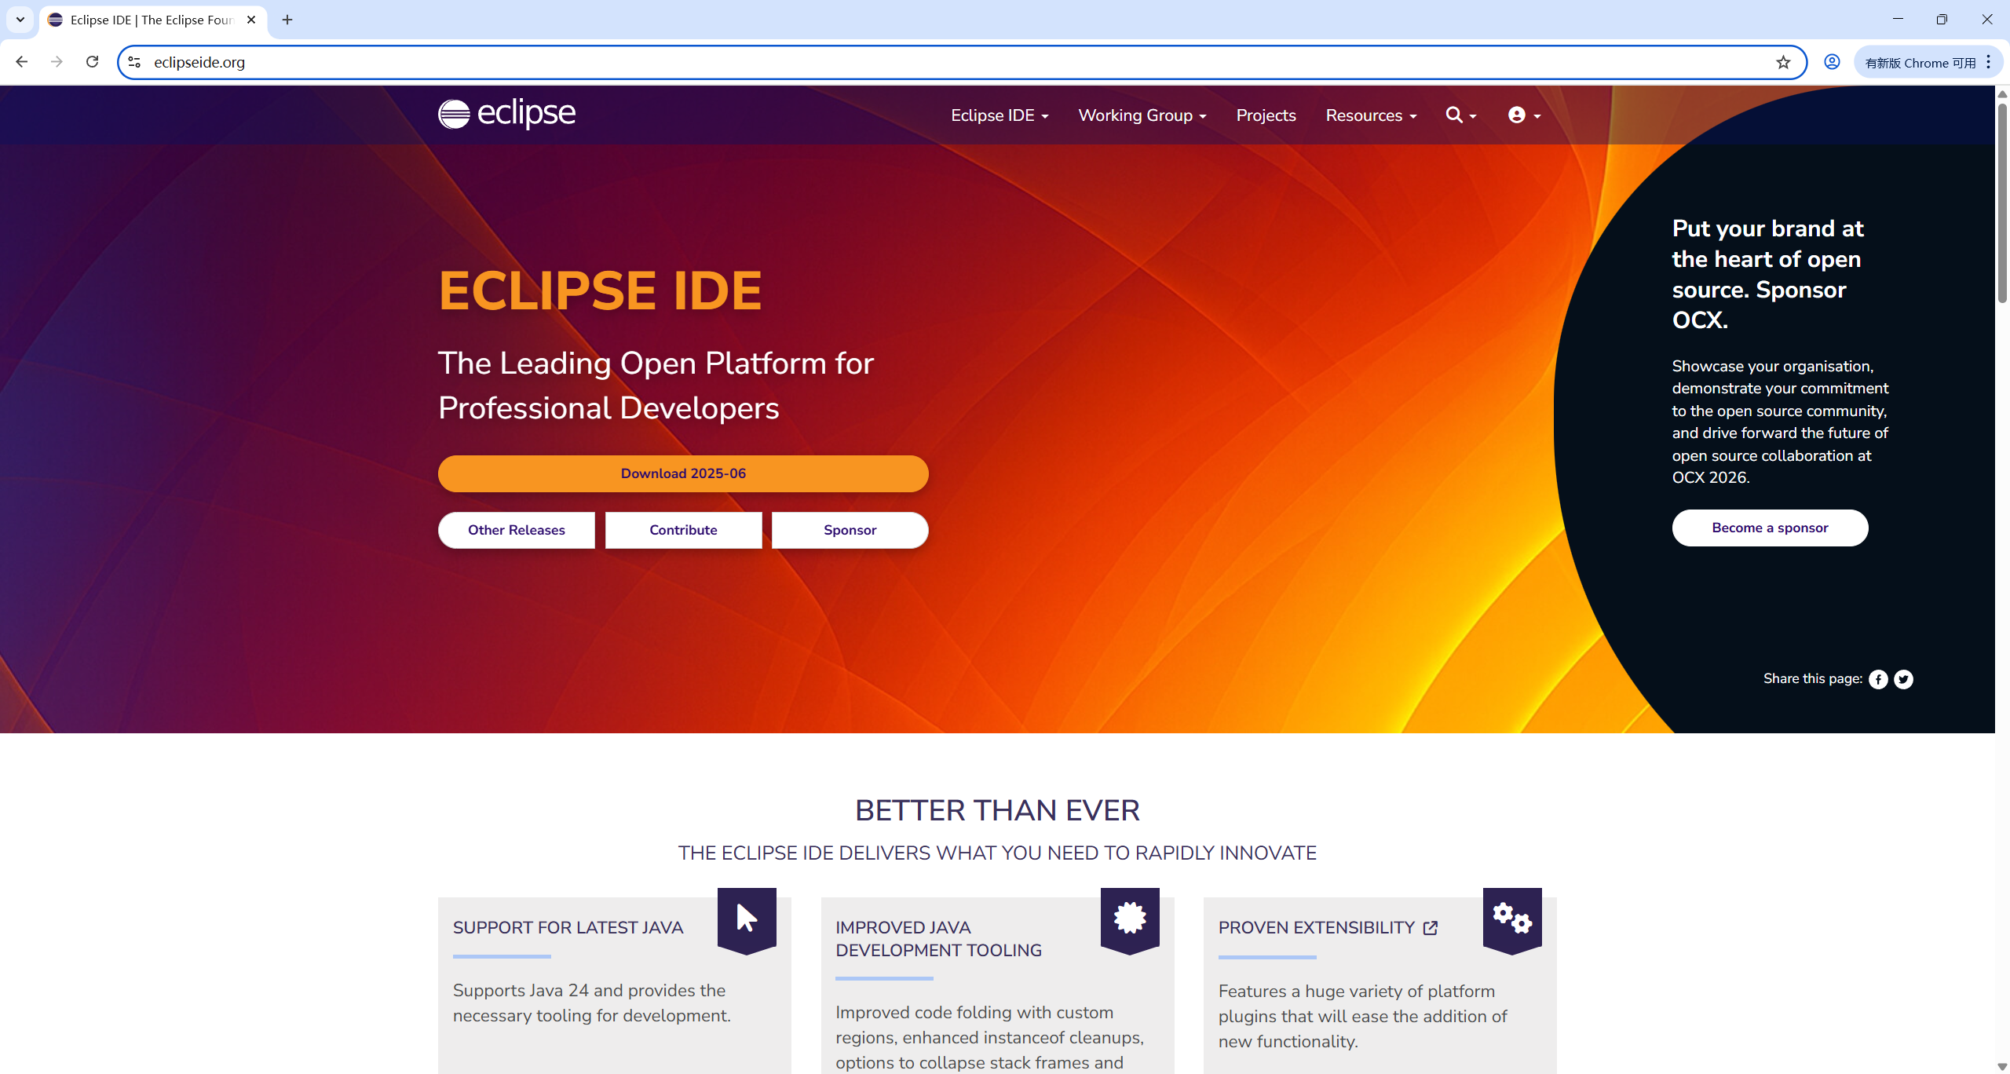Bookmark this page with the star icon
Viewport: 2010px width, 1074px height.
click(x=1783, y=62)
